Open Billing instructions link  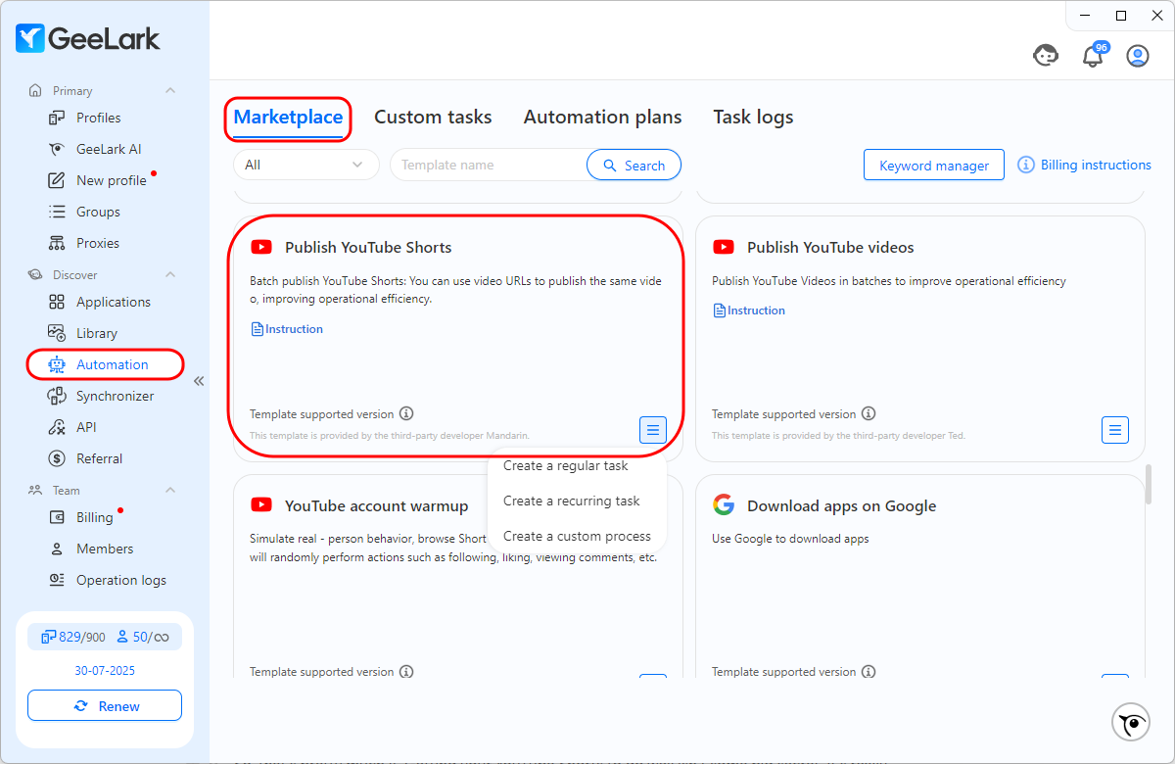1085,165
